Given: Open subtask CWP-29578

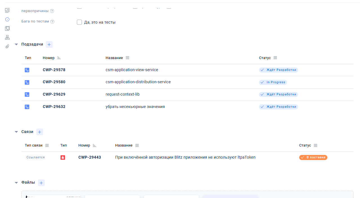Looking at the screenshot, I should (x=54, y=70).
